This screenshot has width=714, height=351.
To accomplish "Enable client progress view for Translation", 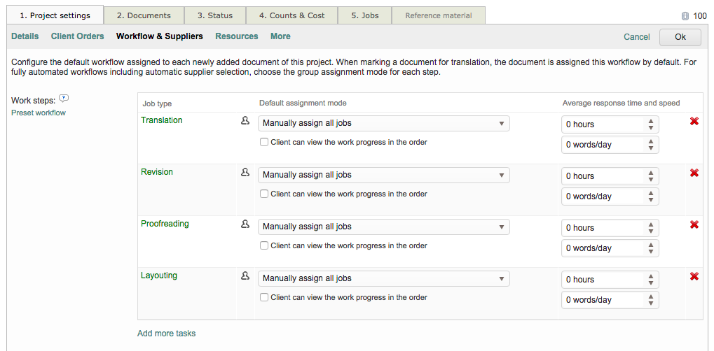I will click(264, 143).
